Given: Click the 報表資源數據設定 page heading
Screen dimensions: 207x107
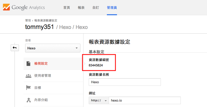Looking at the screenshot, I should tap(109, 42).
